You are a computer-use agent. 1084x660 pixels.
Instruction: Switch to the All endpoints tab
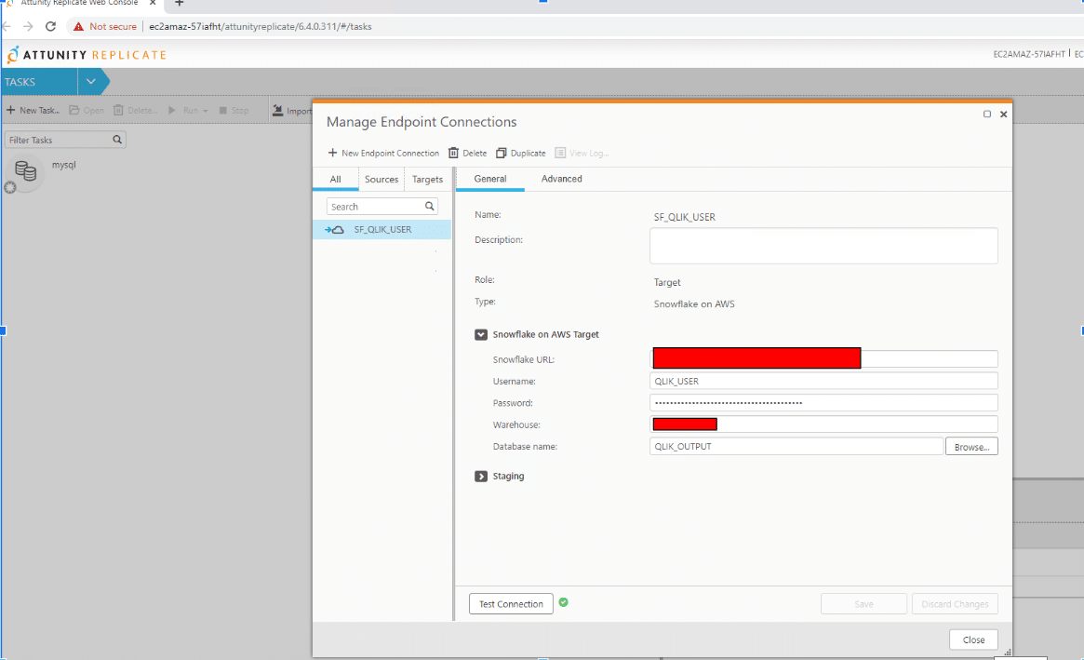[x=335, y=179]
